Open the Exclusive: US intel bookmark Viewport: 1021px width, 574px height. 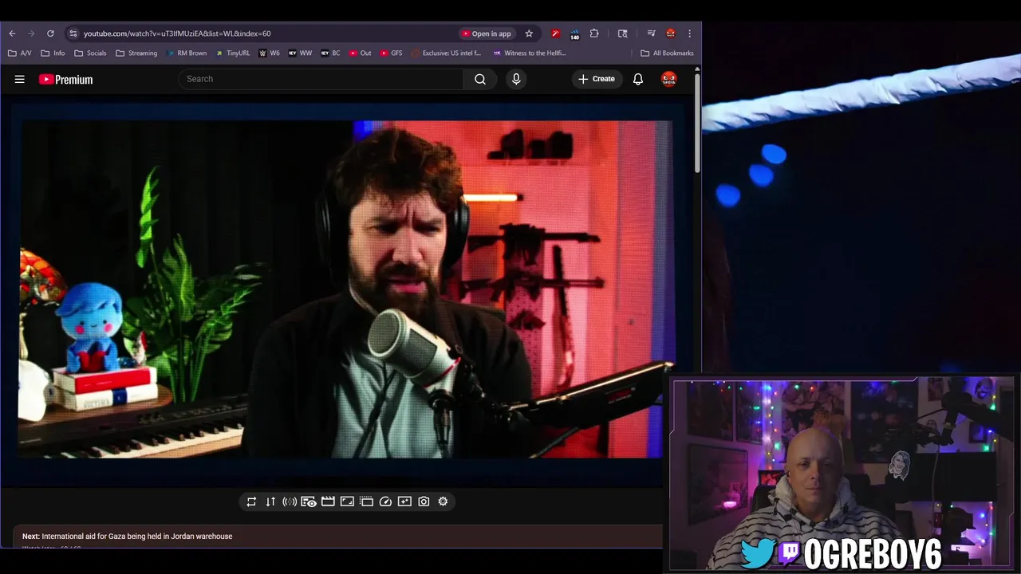(447, 53)
